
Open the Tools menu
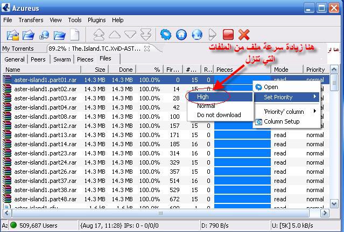[75, 20]
